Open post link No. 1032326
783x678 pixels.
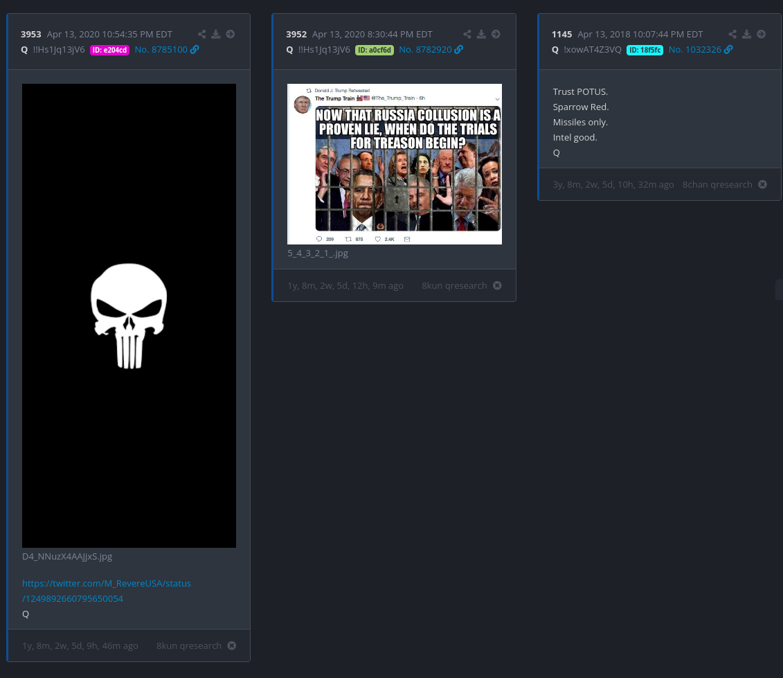click(x=694, y=49)
